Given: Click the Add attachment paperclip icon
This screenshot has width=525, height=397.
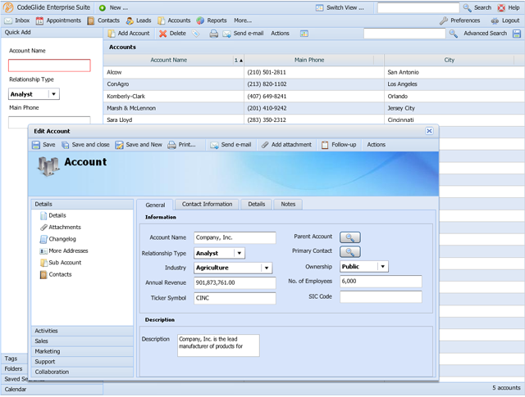Looking at the screenshot, I should [x=265, y=145].
